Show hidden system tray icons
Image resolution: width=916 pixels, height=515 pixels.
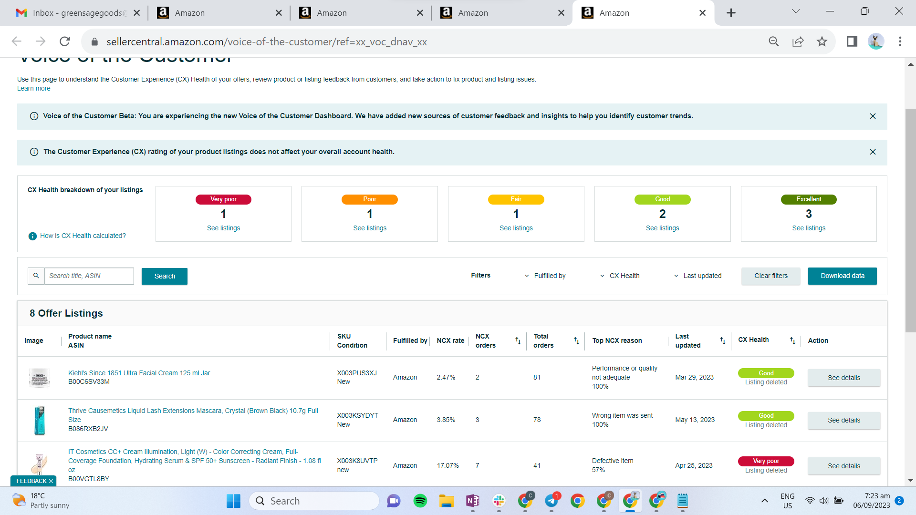tap(765, 501)
